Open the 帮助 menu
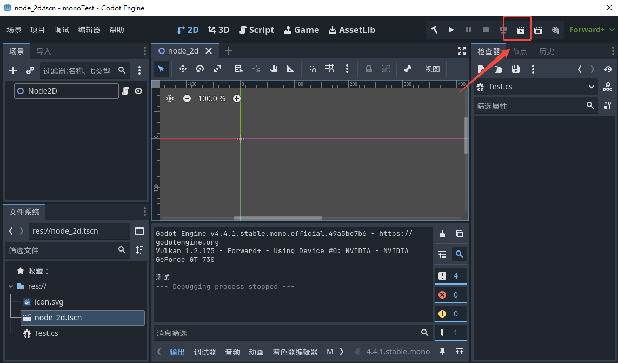 pyautogui.click(x=117, y=30)
